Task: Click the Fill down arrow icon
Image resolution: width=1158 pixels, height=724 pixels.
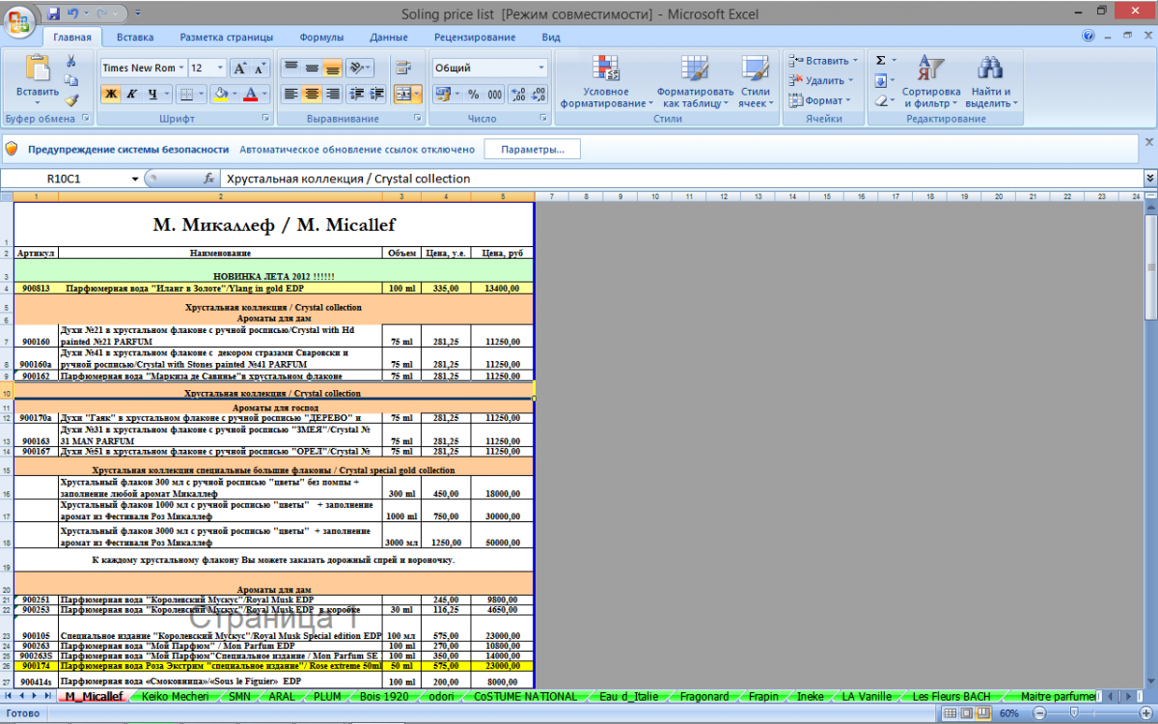Action: point(880,80)
